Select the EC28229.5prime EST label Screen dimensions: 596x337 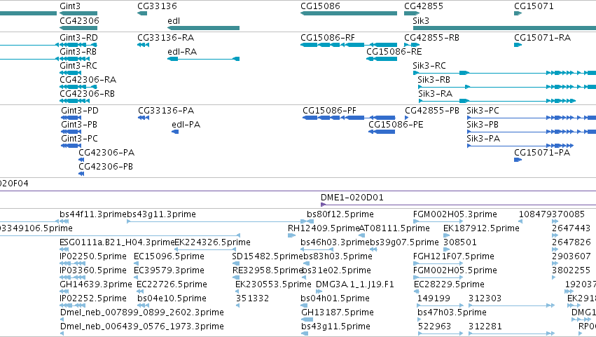449,285
